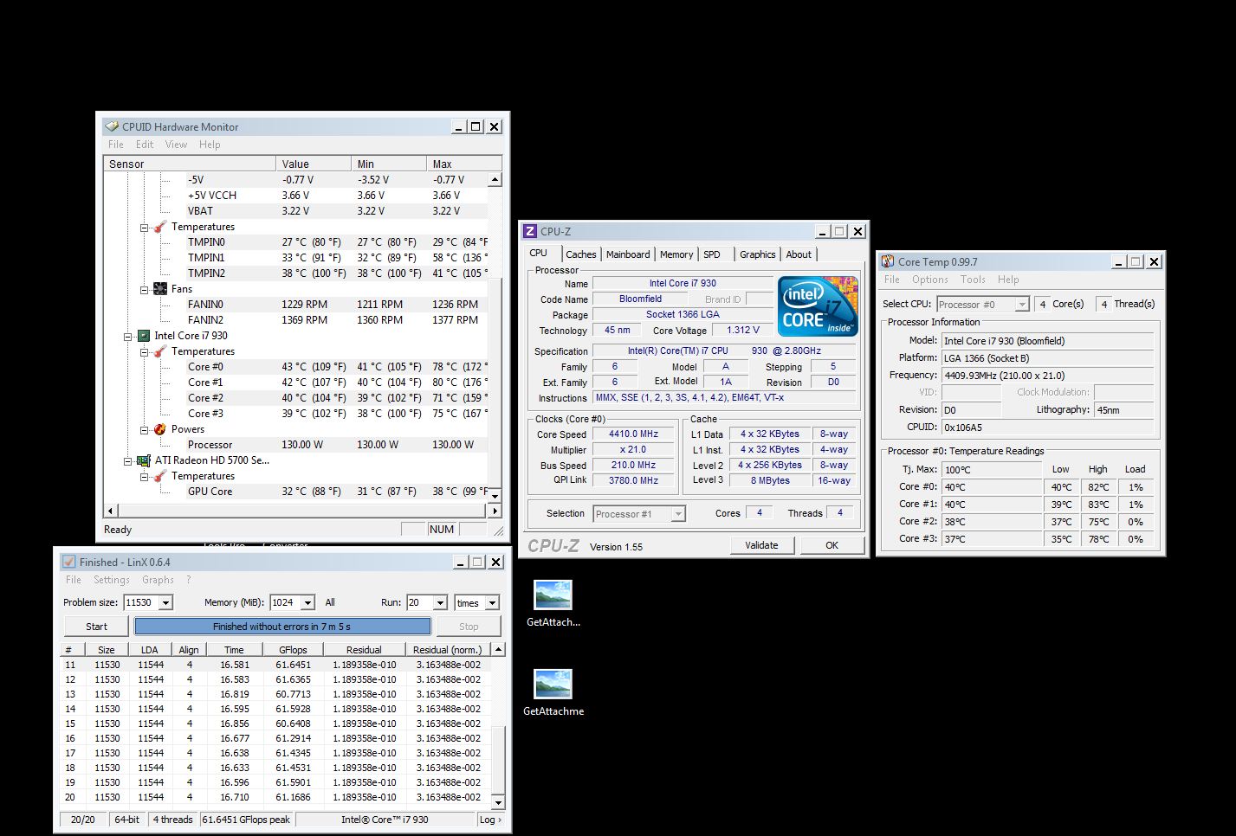Open the times unit dropdown in LinX

(492, 602)
